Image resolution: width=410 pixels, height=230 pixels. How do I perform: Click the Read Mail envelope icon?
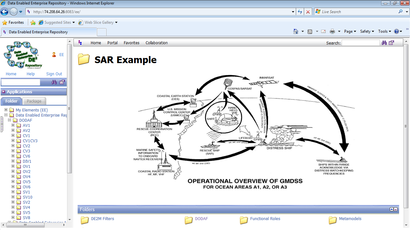pos(323,31)
